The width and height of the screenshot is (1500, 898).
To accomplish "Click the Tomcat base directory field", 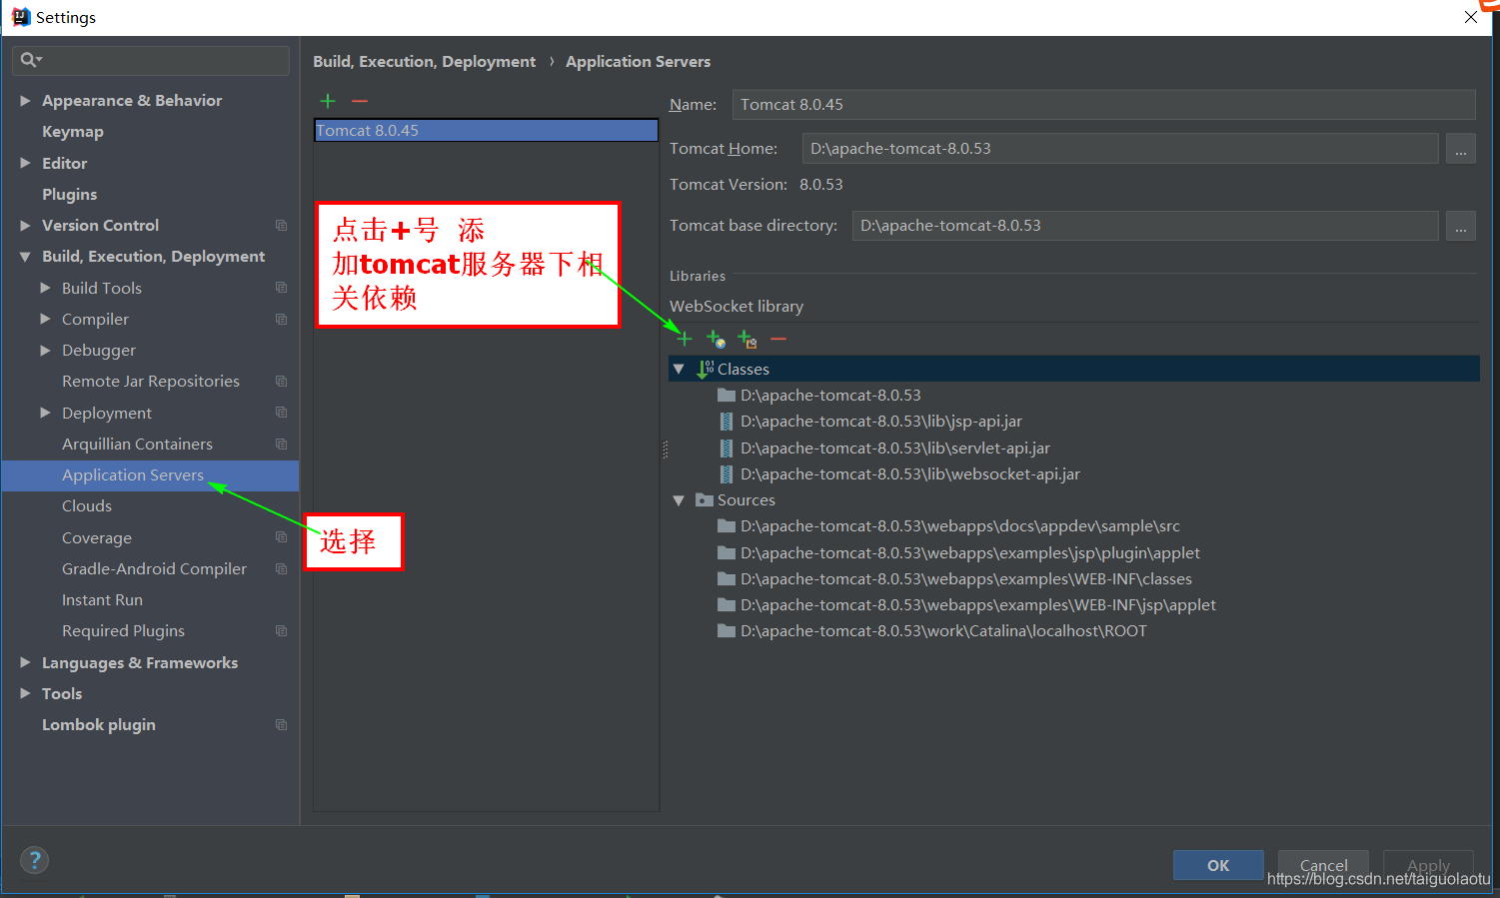I will coord(1145,226).
